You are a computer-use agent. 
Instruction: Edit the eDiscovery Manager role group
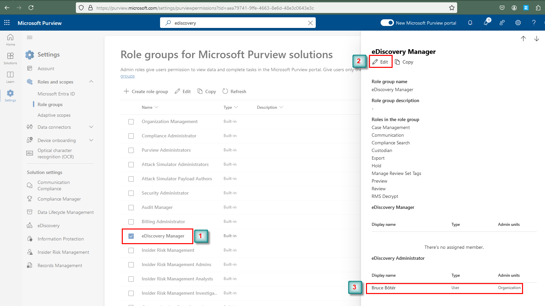tap(380, 62)
